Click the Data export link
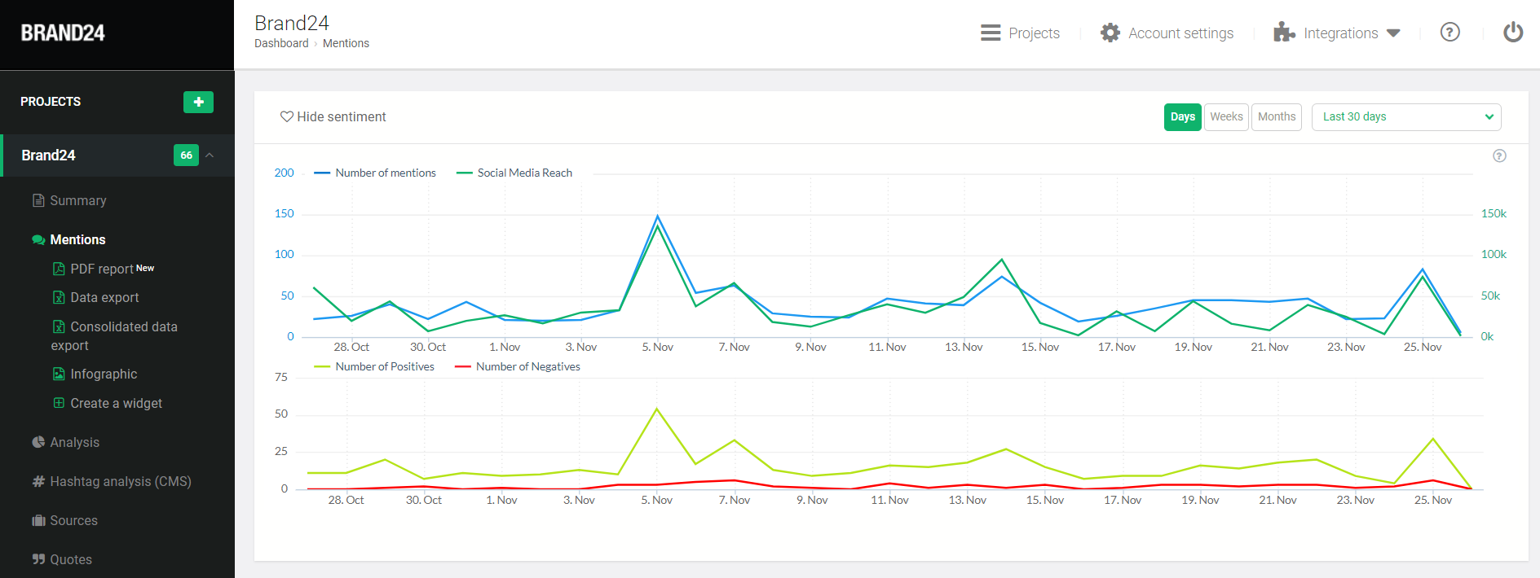Viewport: 1540px width, 578px height. 104,298
